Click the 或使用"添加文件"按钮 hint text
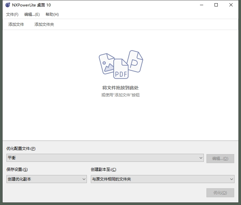 pyautogui.click(x=120, y=95)
